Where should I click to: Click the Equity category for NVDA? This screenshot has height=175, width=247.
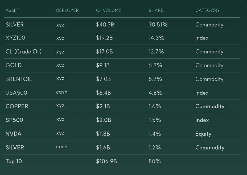[203, 134]
